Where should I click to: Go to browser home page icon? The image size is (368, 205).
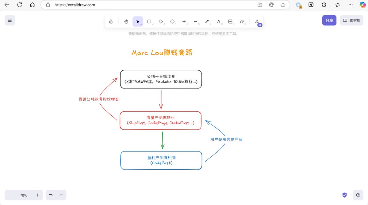32,5
